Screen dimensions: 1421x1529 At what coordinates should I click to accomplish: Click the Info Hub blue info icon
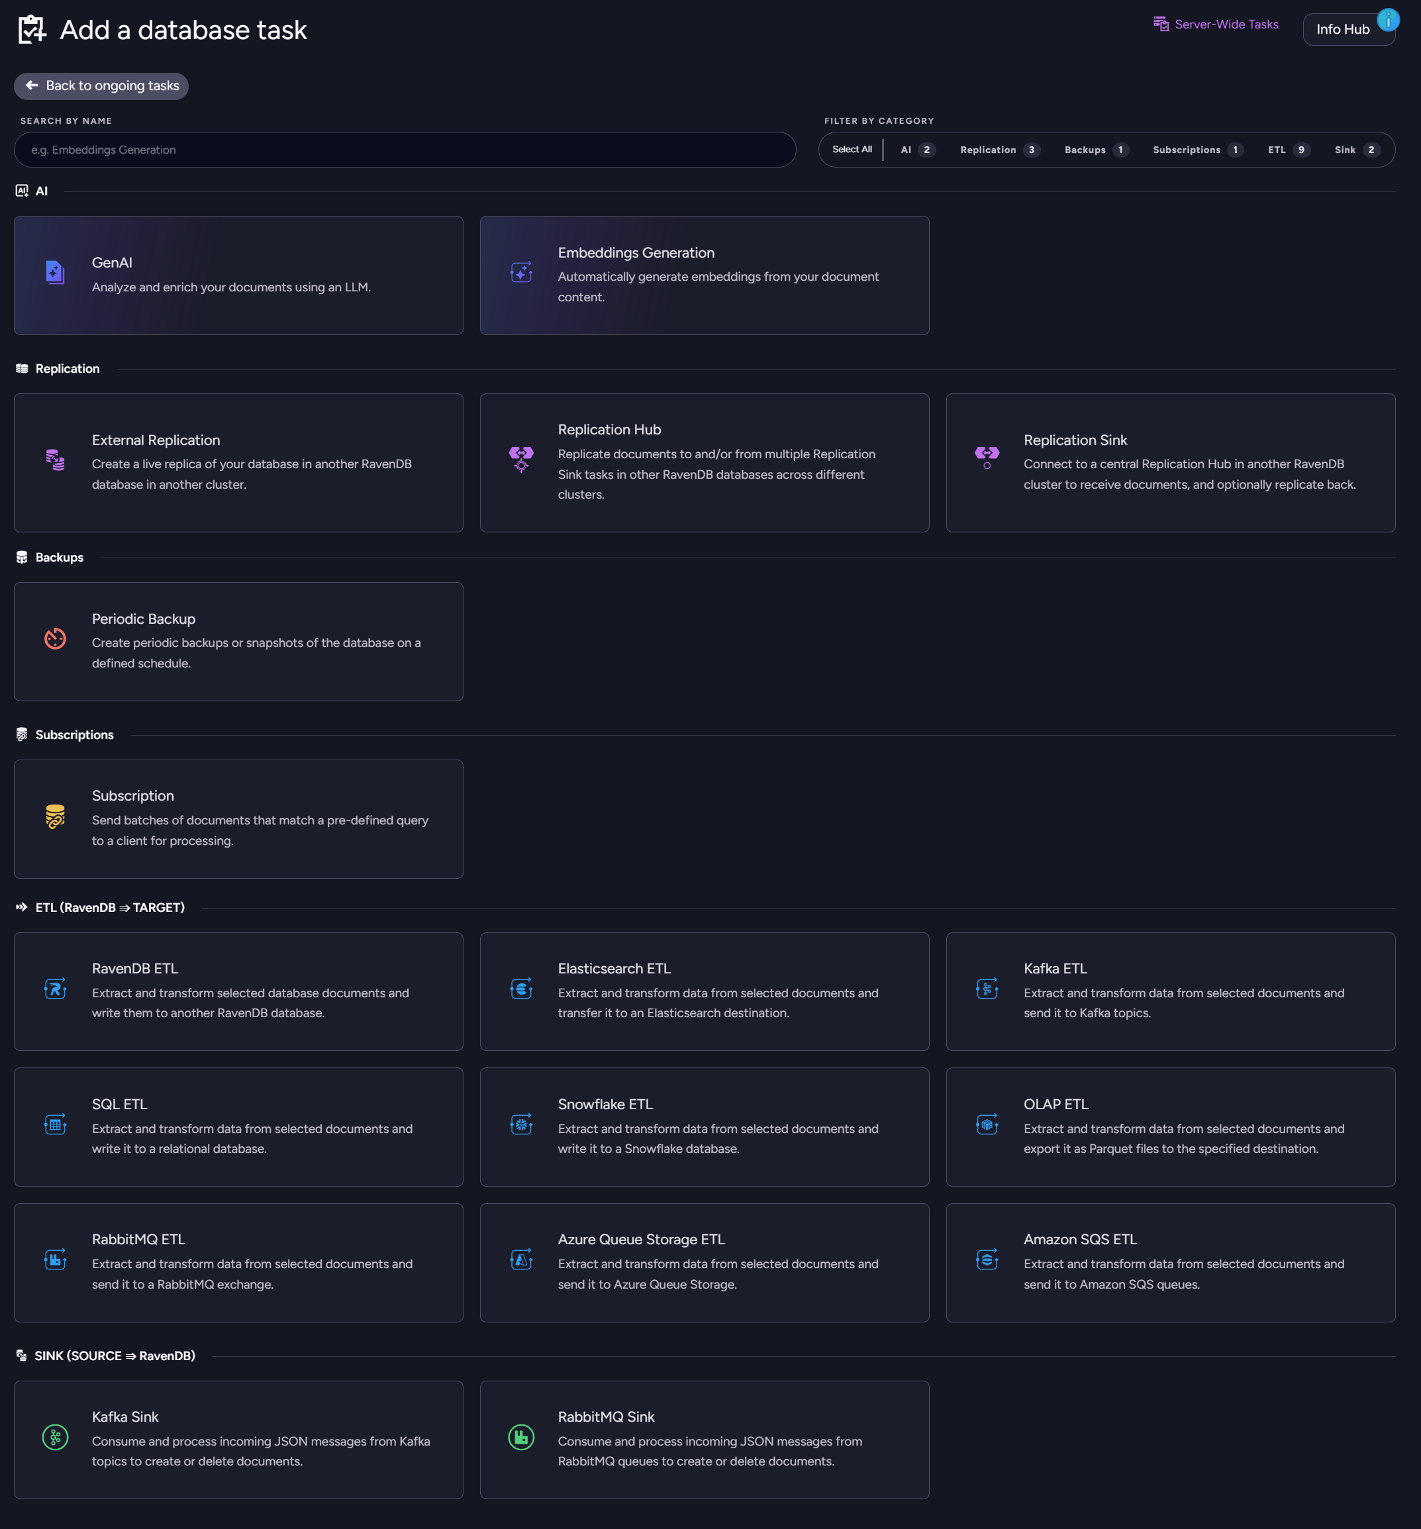[x=1387, y=19]
